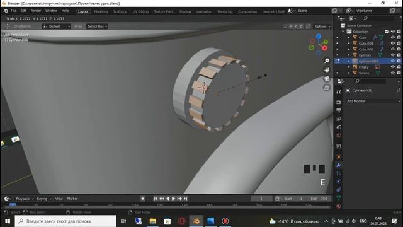Click the Windows taskbar search box

[x=65, y=221]
